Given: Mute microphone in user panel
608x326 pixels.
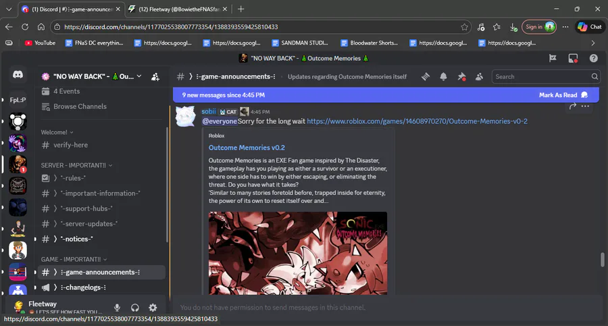Looking at the screenshot, I should (117, 308).
